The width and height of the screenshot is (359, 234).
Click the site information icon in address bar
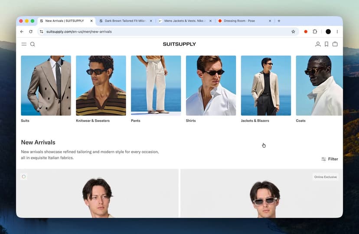pos(42,32)
